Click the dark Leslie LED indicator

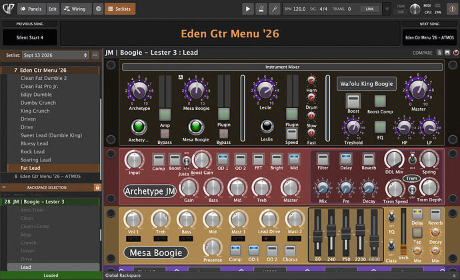(x=267, y=127)
